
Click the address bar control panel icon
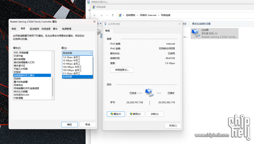click(x=120, y=15)
